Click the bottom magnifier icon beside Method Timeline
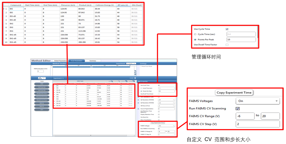 coord(135,75)
